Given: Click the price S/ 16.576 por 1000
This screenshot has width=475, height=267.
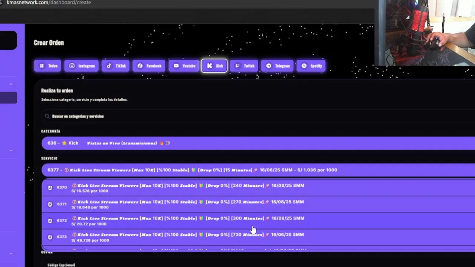Looking at the screenshot, I should (x=90, y=191).
